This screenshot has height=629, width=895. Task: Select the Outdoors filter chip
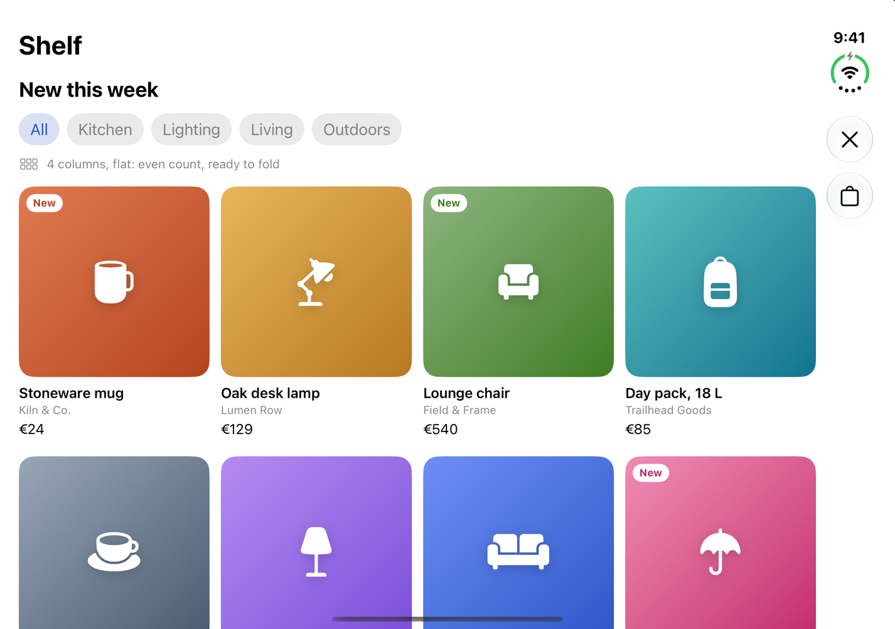coord(356,129)
